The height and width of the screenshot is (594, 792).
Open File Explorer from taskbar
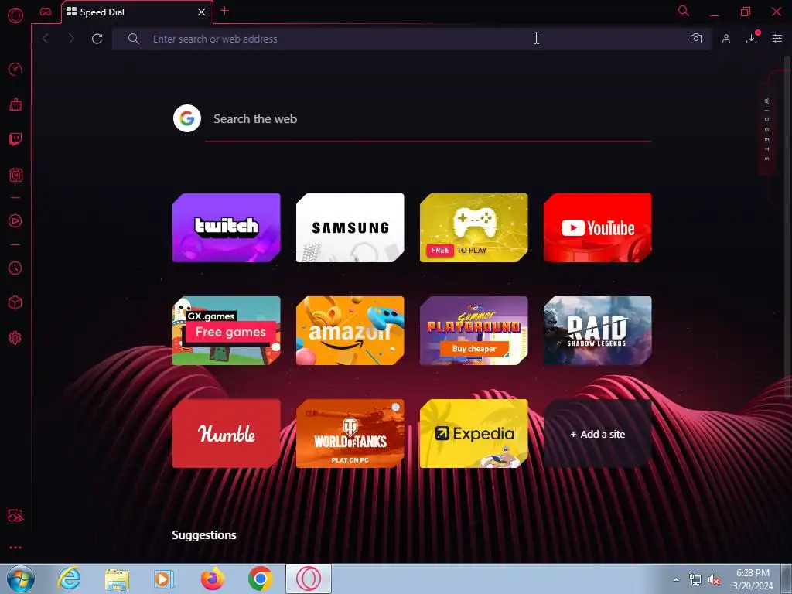tap(117, 579)
